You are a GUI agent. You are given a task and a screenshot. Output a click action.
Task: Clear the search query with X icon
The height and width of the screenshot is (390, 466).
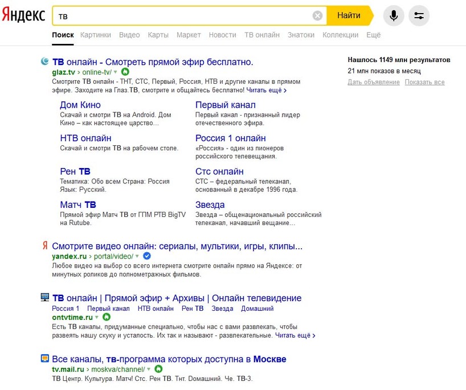[317, 15]
